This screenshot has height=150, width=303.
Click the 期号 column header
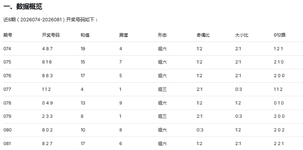pos(8,35)
